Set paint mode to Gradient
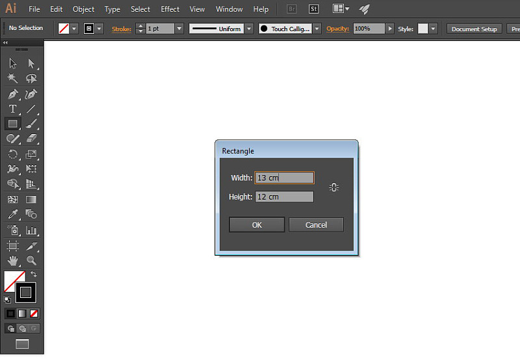The height and width of the screenshot is (361, 520). (x=22, y=314)
